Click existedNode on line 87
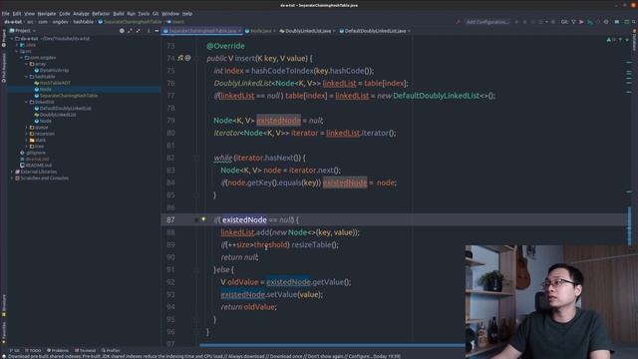The image size is (638, 359). pyautogui.click(x=244, y=219)
